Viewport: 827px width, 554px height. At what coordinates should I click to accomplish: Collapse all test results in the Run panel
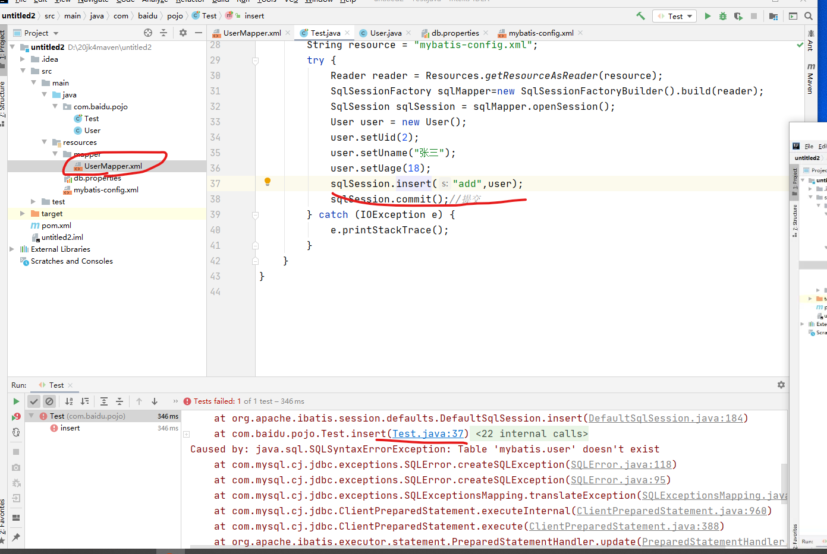coord(120,401)
